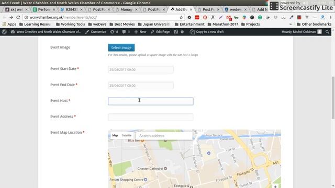The width and height of the screenshot is (335, 188).
Task: Open the comments bubble in admin bar
Action: click(x=126, y=32)
